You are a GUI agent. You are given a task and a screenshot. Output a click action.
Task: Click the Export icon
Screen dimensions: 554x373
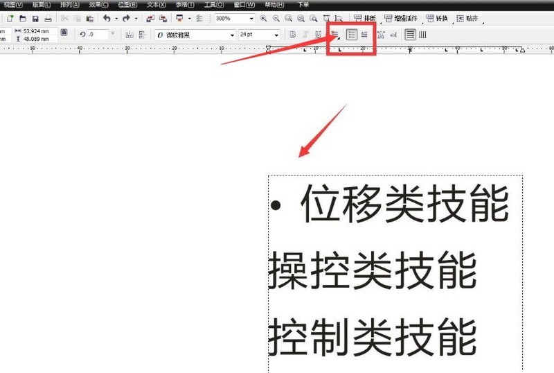tap(163, 19)
